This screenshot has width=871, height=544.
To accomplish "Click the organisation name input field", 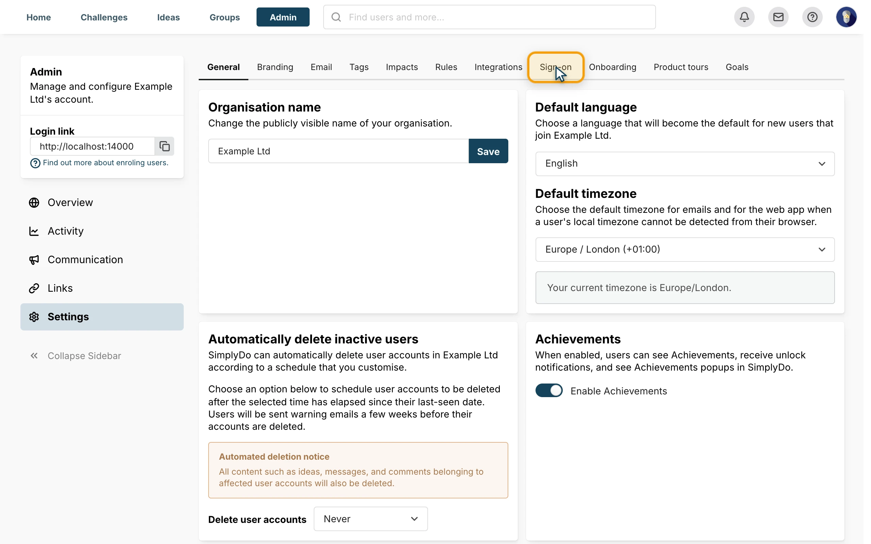I will click(x=338, y=151).
